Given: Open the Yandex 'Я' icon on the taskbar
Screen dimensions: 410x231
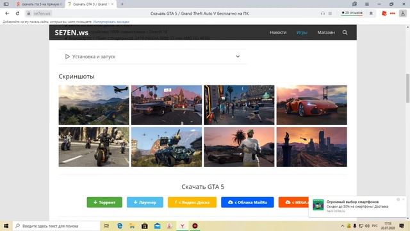Looking at the screenshot, I should click(170, 226).
